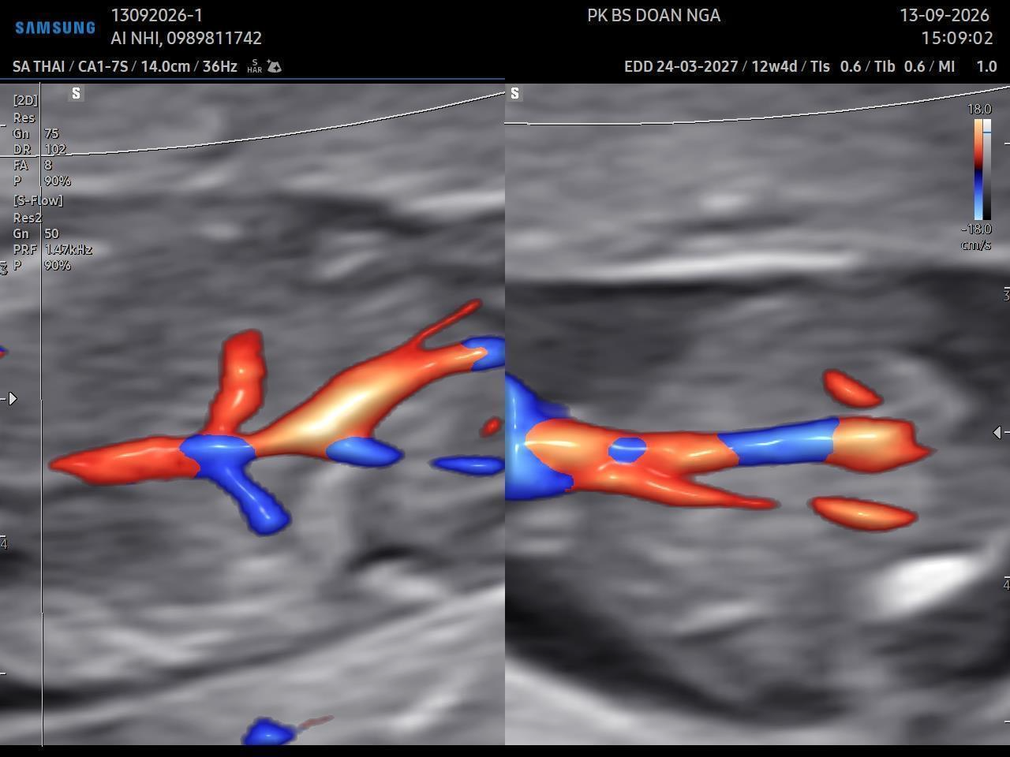The image size is (1010, 757).
Task: Click the dynamic range value 102
Action: pyautogui.click(x=55, y=149)
